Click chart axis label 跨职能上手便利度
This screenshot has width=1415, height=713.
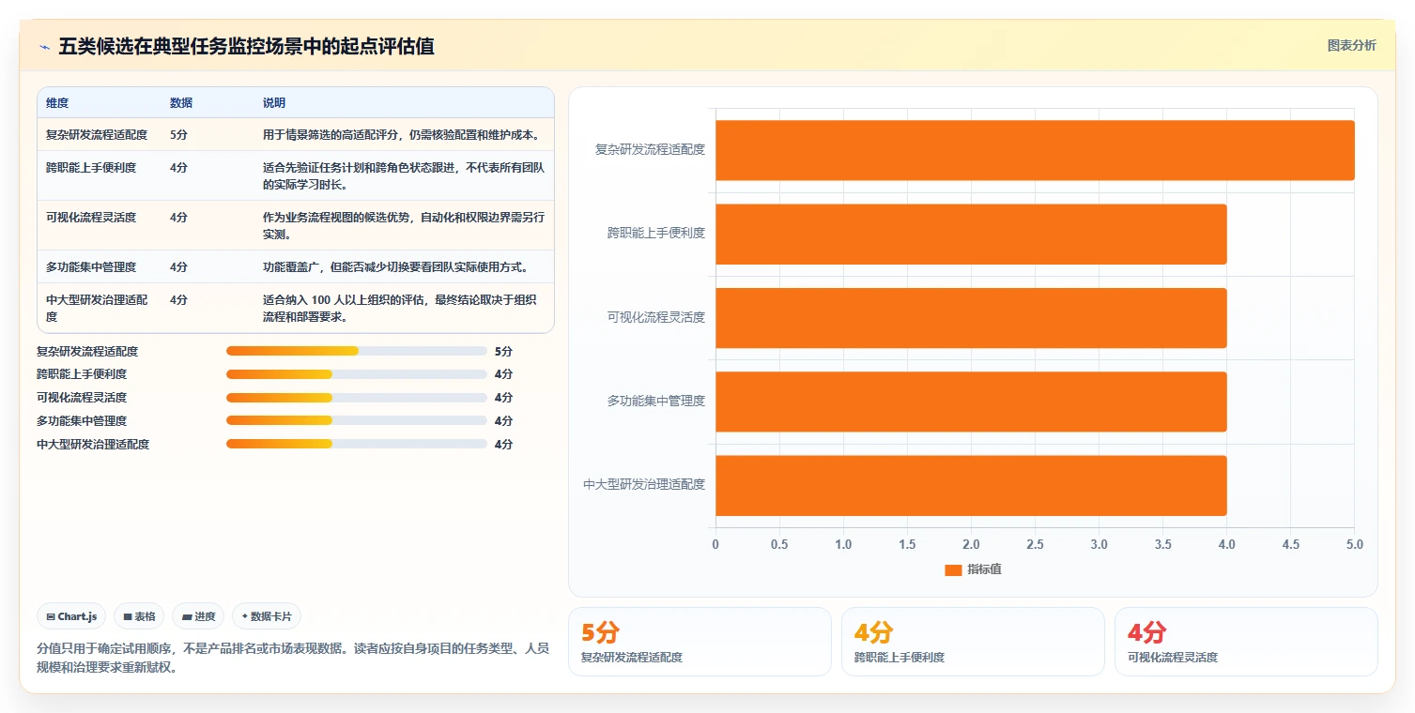coord(655,233)
